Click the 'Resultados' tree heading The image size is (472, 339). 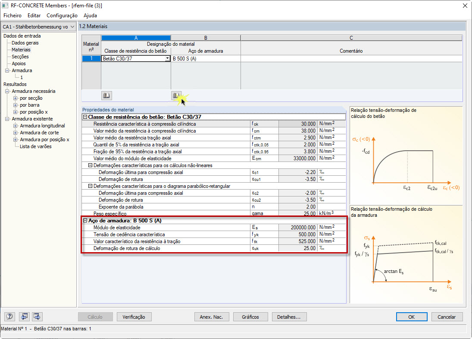tap(15, 85)
